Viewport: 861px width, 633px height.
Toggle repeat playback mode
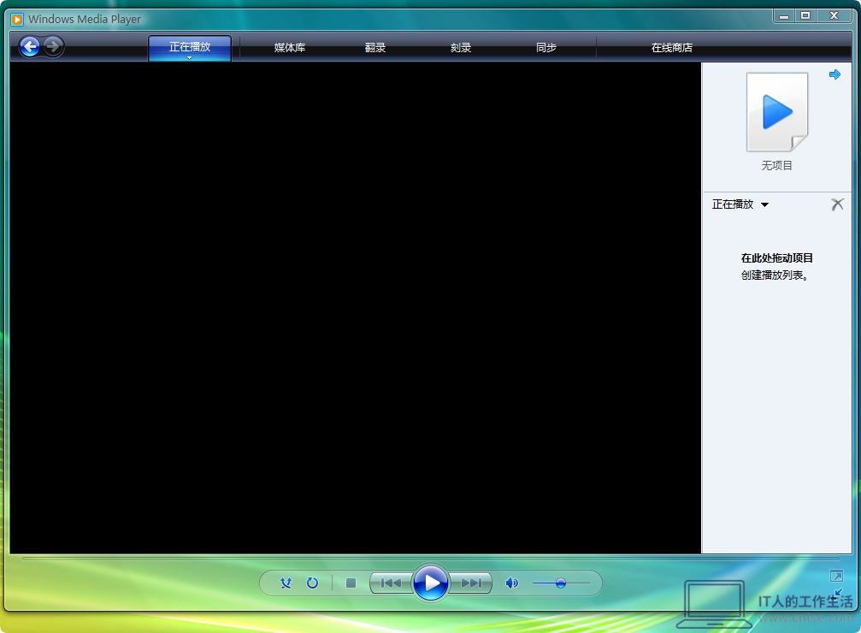(x=312, y=583)
